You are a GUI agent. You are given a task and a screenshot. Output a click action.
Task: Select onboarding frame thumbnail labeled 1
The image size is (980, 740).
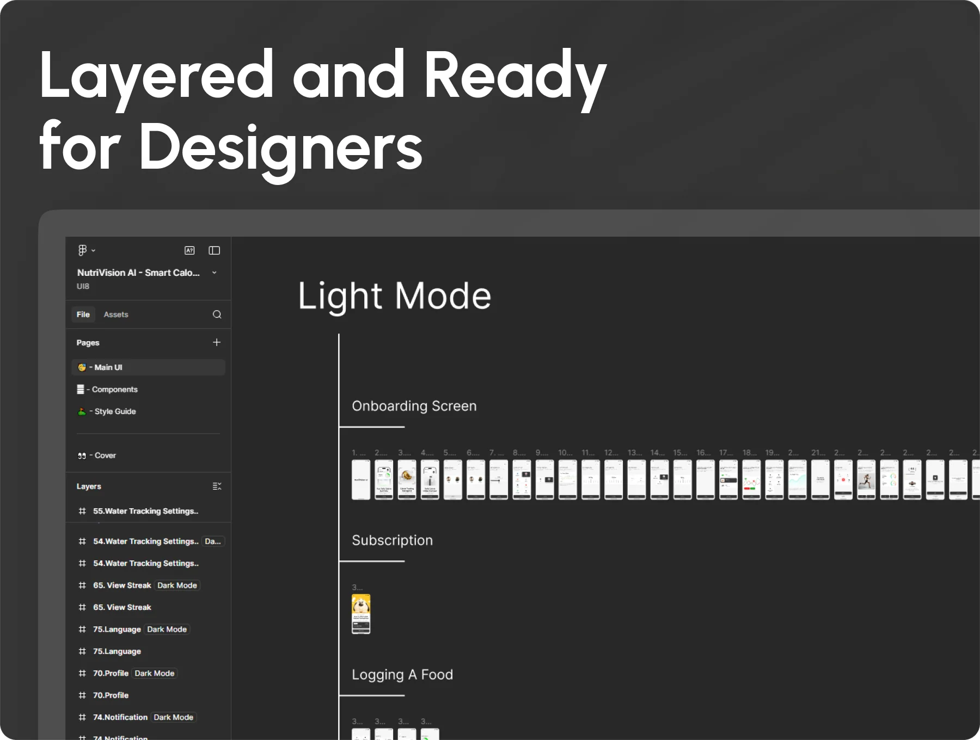361,479
